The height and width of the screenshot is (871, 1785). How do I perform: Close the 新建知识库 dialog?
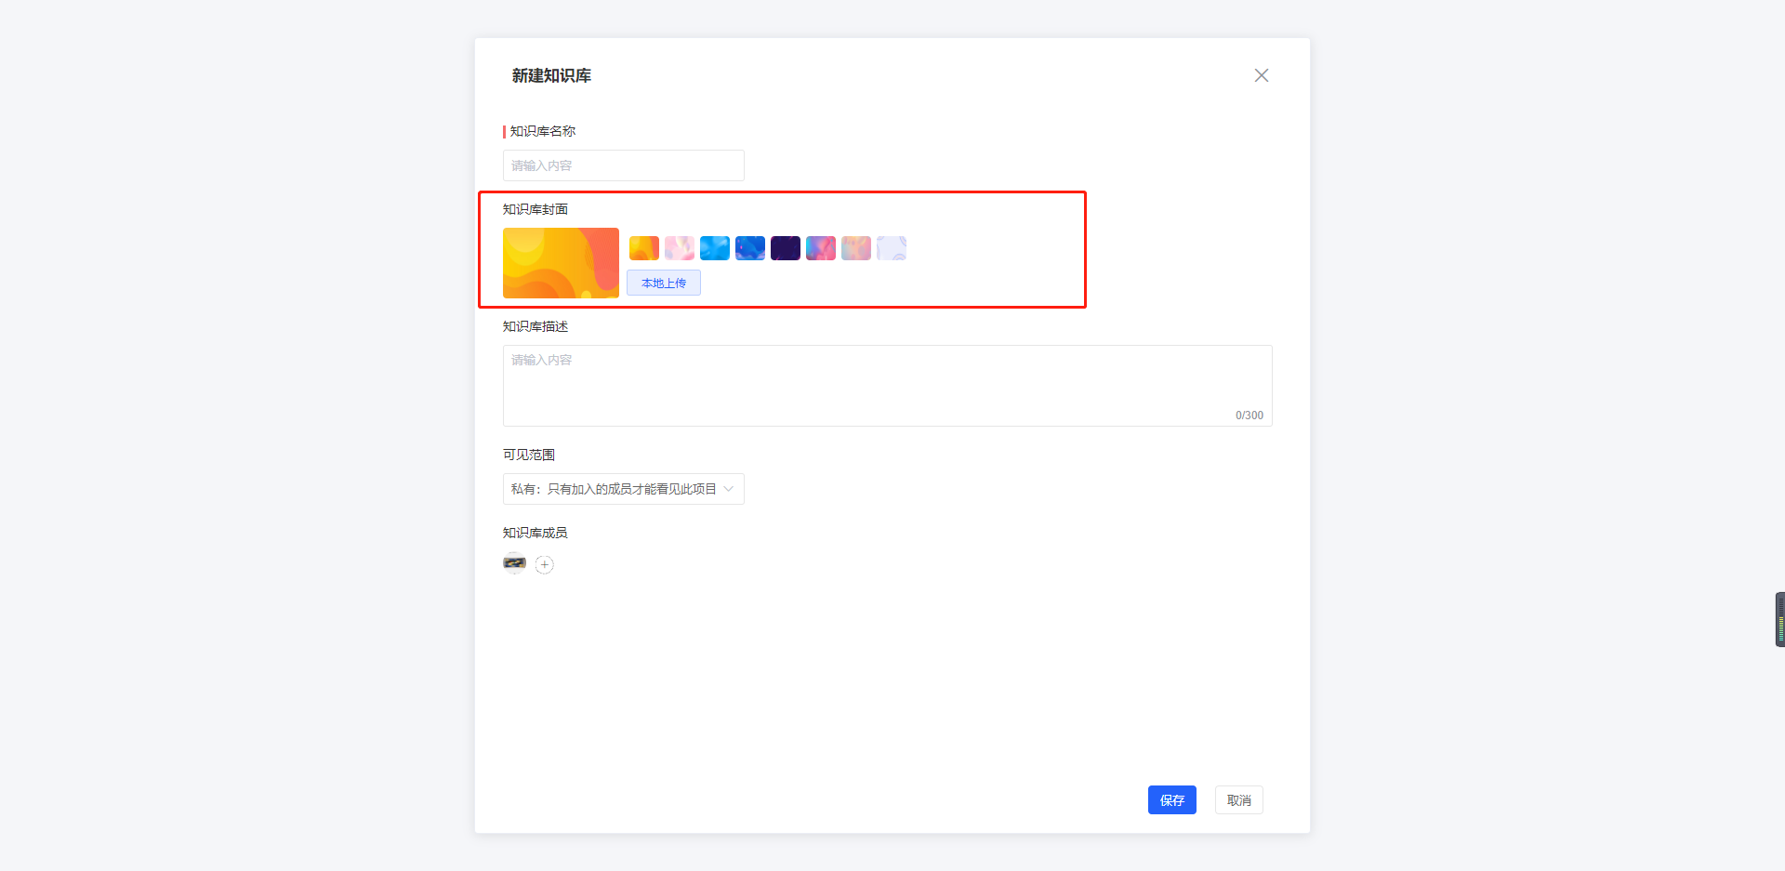click(1261, 75)
